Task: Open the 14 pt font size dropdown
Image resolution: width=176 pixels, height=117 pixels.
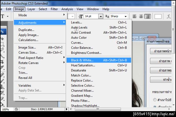Action: coord(101,16)
